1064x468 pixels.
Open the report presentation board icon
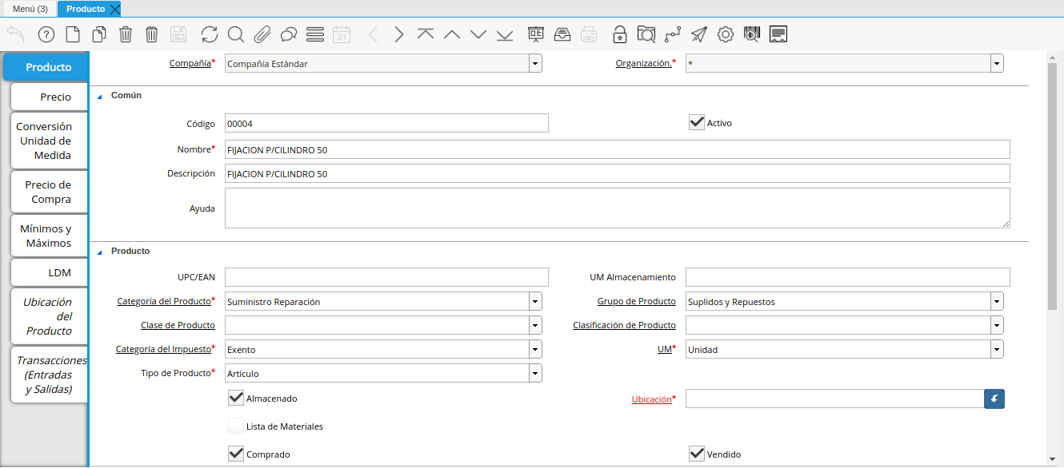(536, 34)
